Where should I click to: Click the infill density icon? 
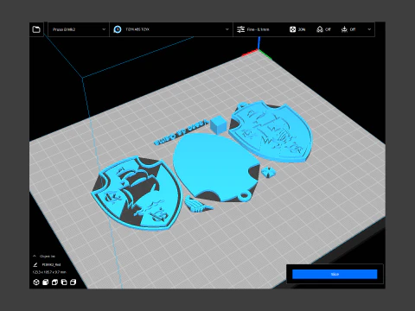click(292, 29)
